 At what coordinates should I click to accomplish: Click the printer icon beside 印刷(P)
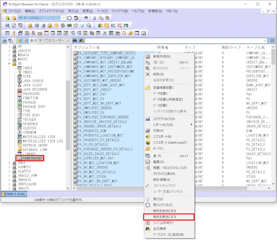pos(148,131)
